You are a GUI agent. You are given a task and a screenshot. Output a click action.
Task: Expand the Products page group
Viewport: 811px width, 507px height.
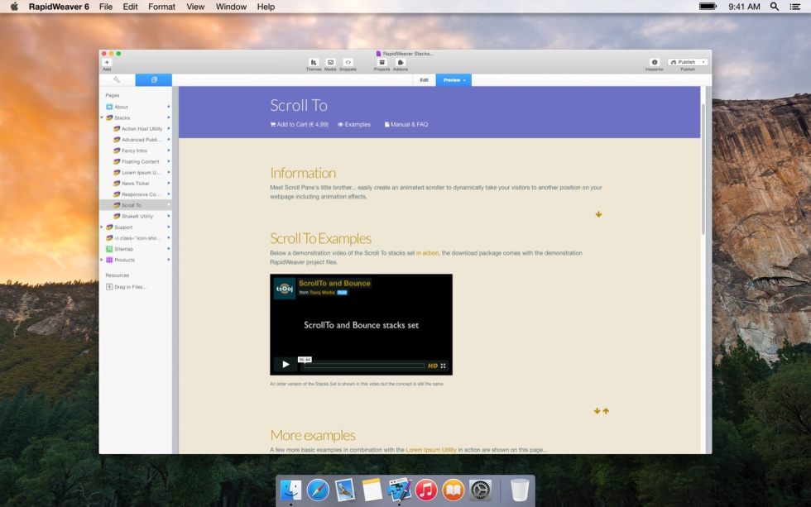[x=102, y=260]
